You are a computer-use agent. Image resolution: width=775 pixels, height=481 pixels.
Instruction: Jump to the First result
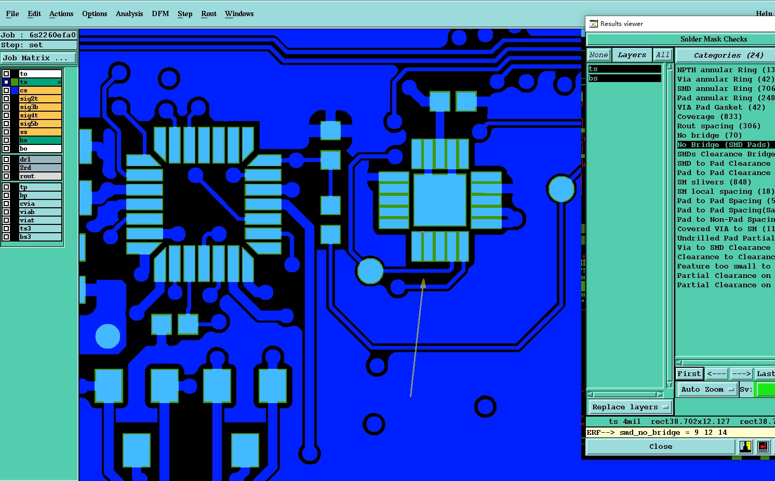[x=689, y=373]
